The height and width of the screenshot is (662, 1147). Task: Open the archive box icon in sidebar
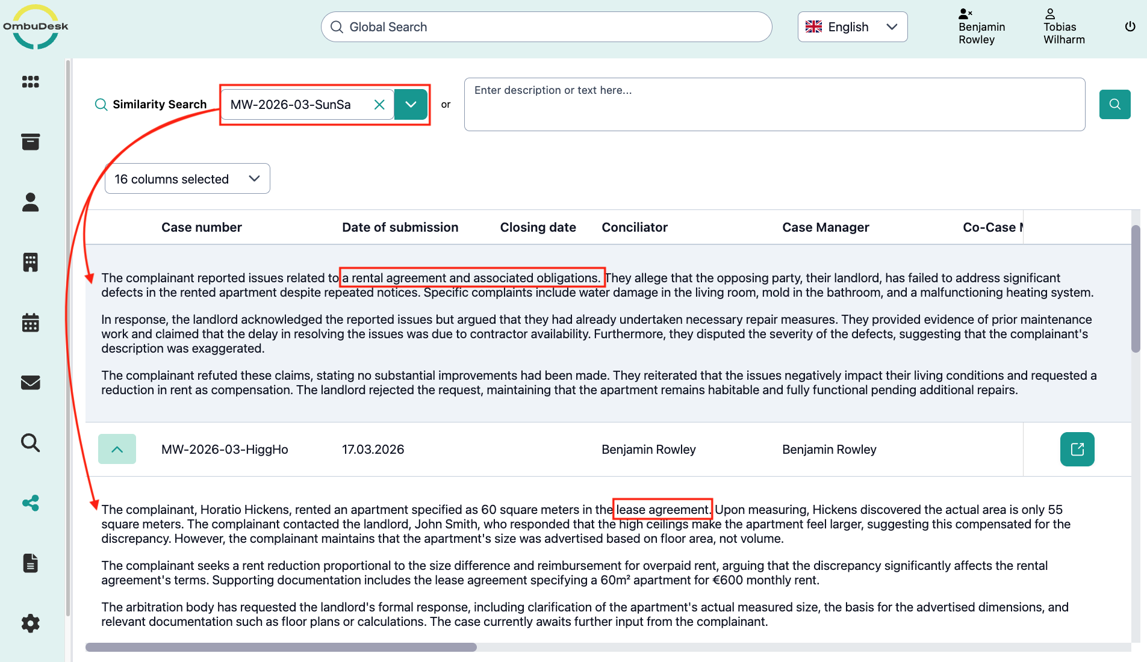[x=31, y=142]
